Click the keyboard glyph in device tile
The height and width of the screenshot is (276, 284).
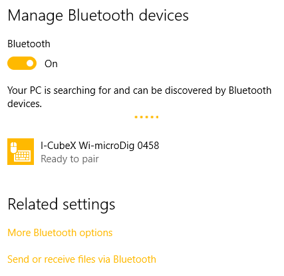(22, 156)
